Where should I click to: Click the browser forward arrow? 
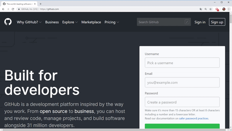click(8, 9)
